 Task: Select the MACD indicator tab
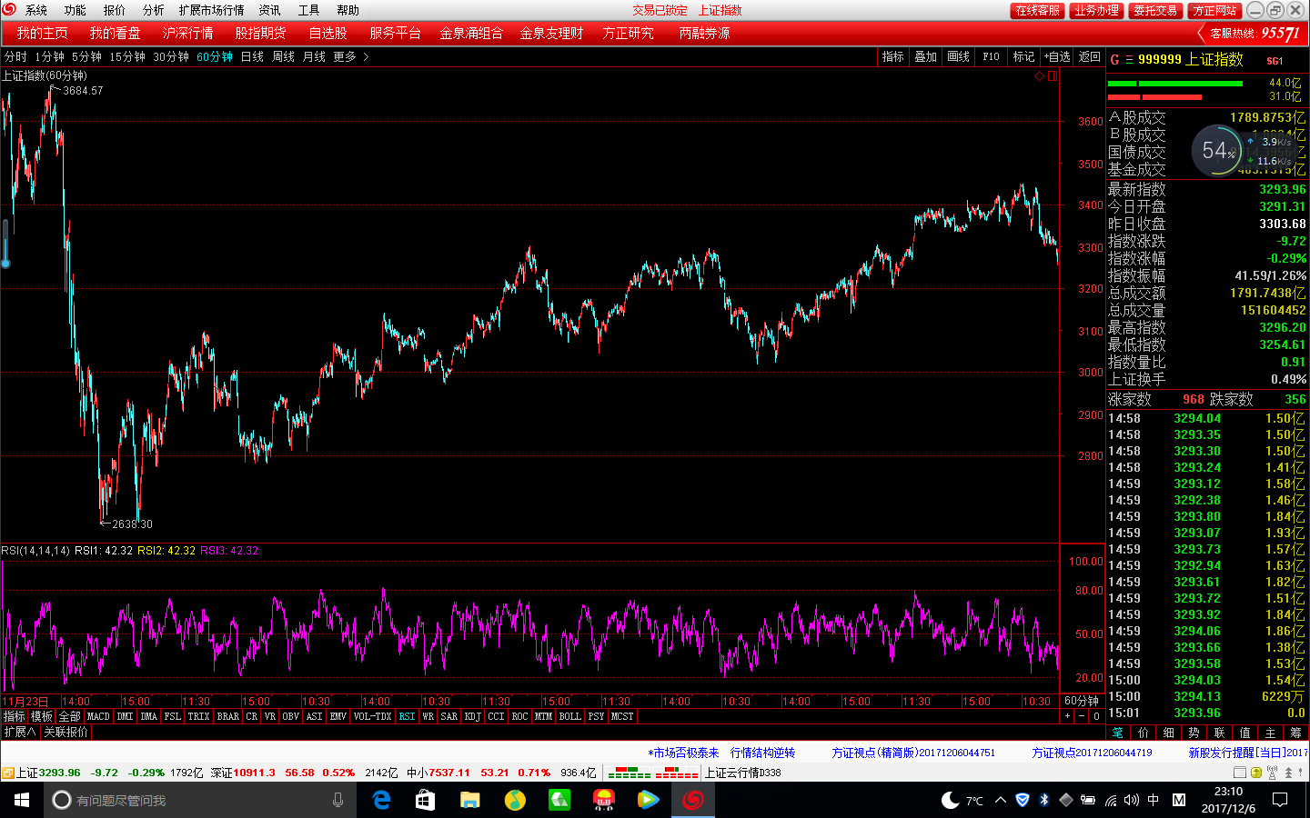click(x=98, y=716)
